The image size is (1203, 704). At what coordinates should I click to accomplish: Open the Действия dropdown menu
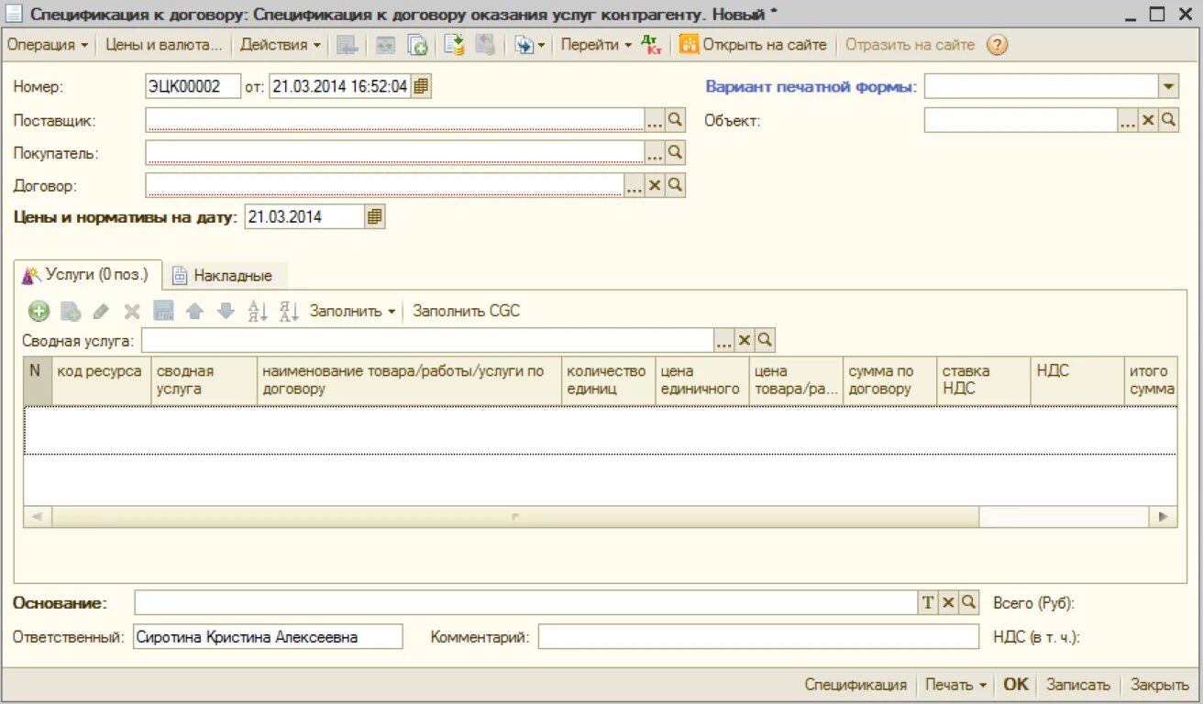[x=281, y=45]
